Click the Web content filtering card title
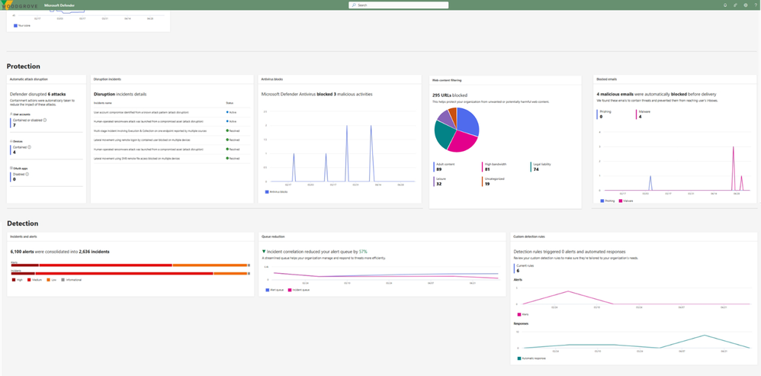The width and height of the screenshot is (761, 376). 447,79
